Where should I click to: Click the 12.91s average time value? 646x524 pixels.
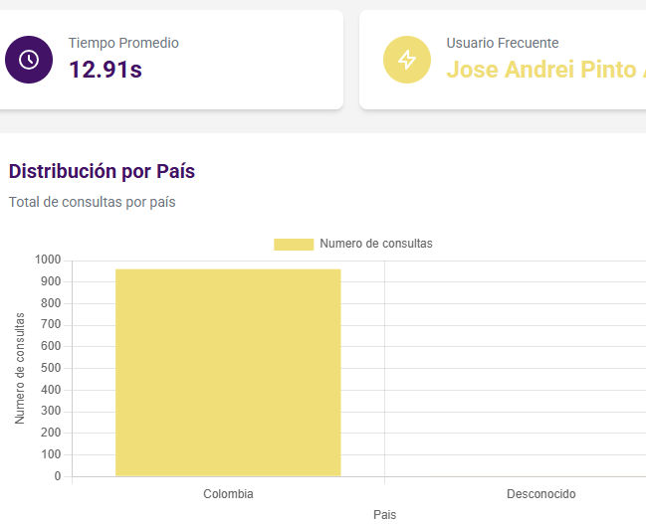[x=106, y=70]
